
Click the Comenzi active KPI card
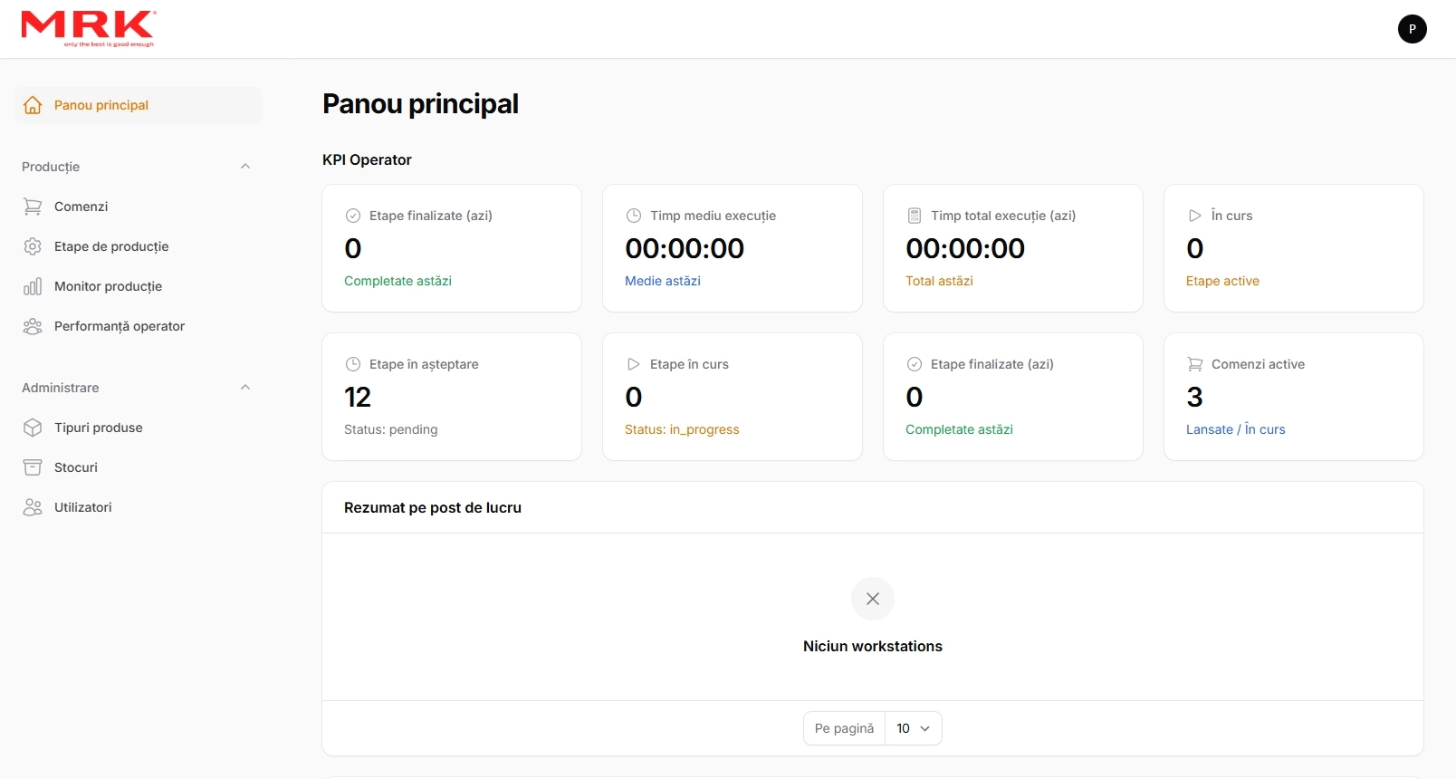(1293, 397)
